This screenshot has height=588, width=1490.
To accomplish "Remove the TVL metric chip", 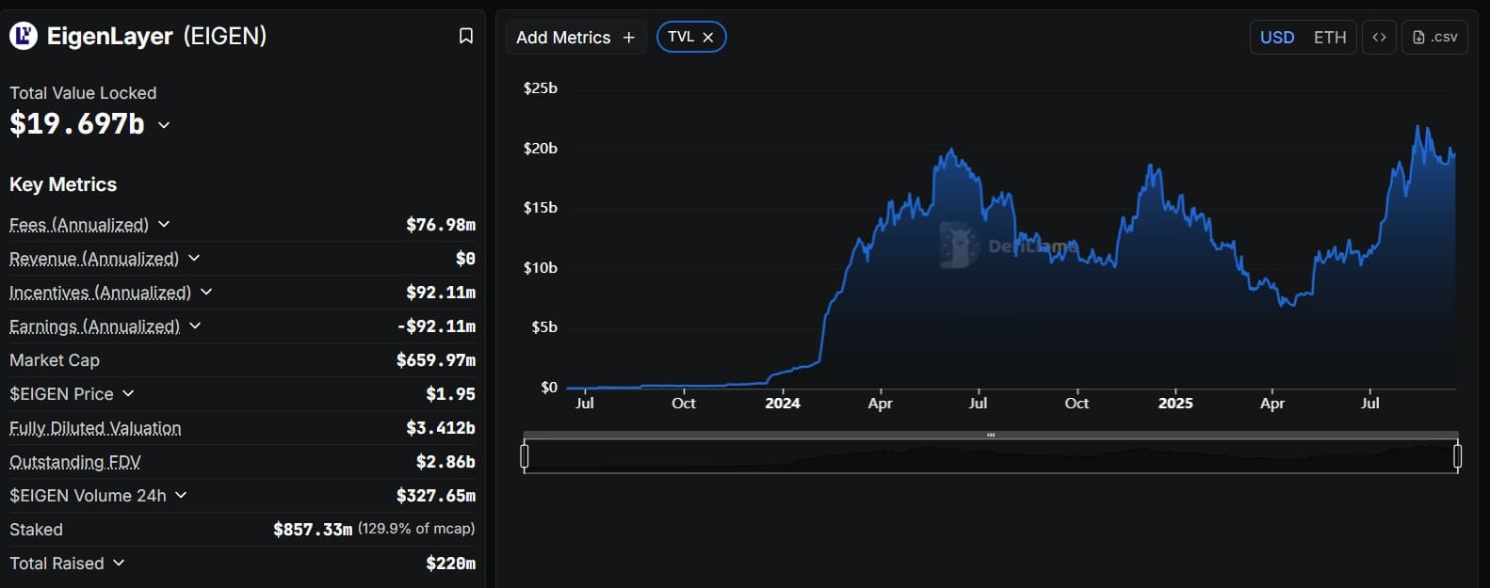I will (x=708, y=37).
